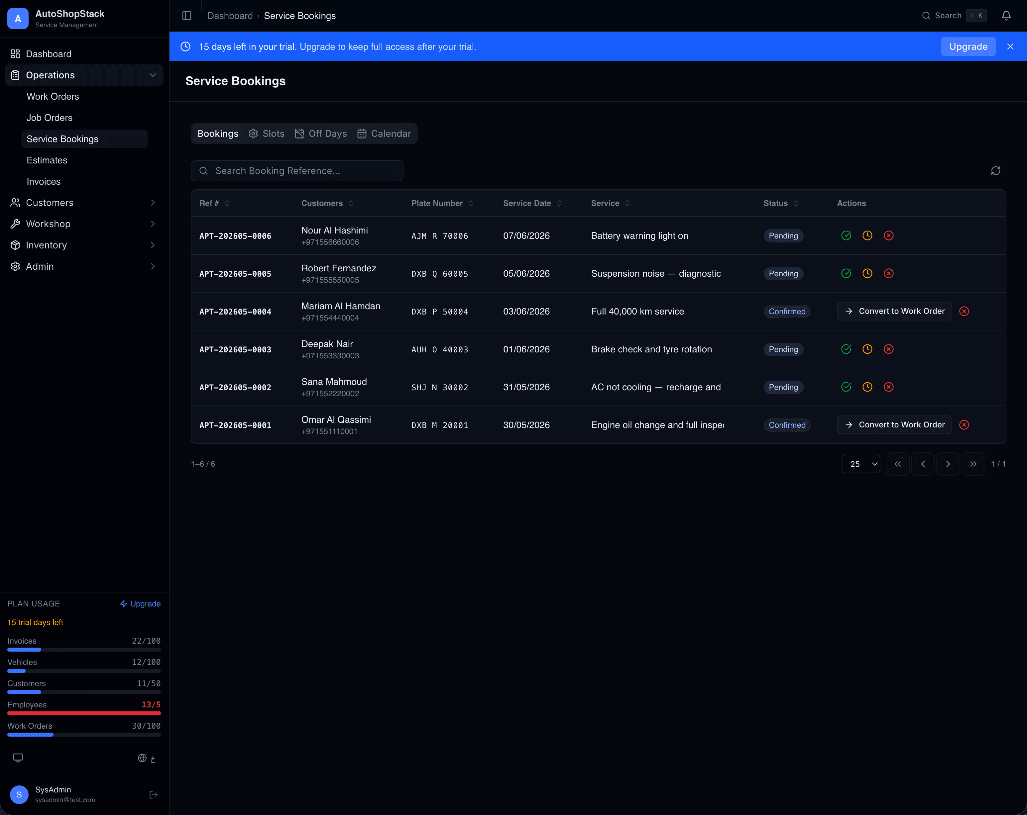Confirm booking APT-202605-0003 with green check
This screenshot has height=815, width=1027.
coord(846,349)
